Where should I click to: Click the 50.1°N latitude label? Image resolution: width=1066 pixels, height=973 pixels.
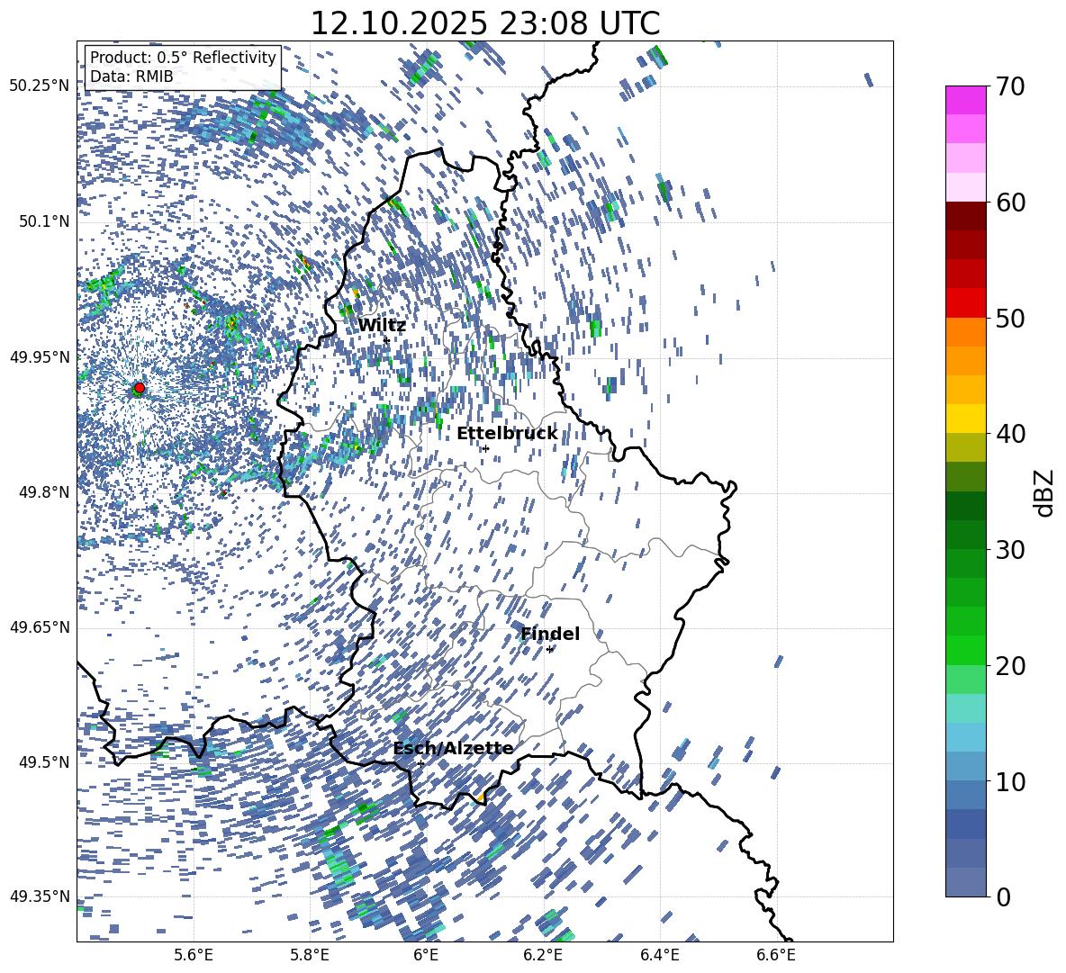(x=43, y=221)
